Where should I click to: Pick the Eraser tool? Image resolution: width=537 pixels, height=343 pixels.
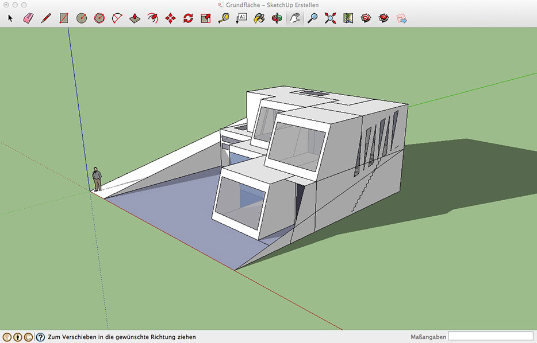[28, 18]
